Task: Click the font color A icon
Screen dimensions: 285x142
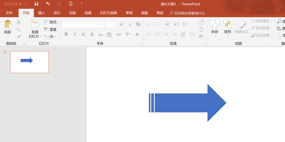Action: tap(137, 34)
